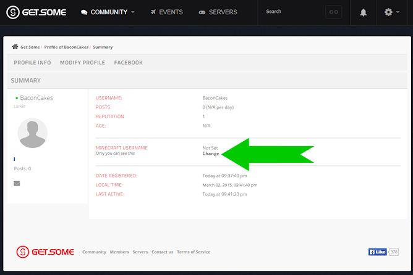Click Profile of BaconCakes breadcrumb link
Viewport: 413px width, 275px height.
(66, 47)
